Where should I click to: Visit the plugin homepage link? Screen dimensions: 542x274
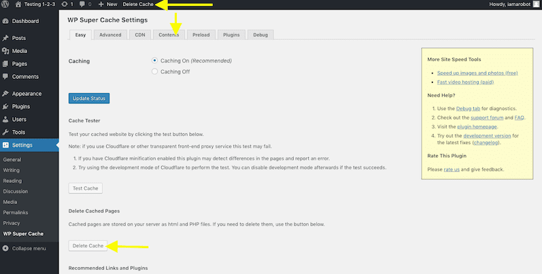click(x=477, y=127)
